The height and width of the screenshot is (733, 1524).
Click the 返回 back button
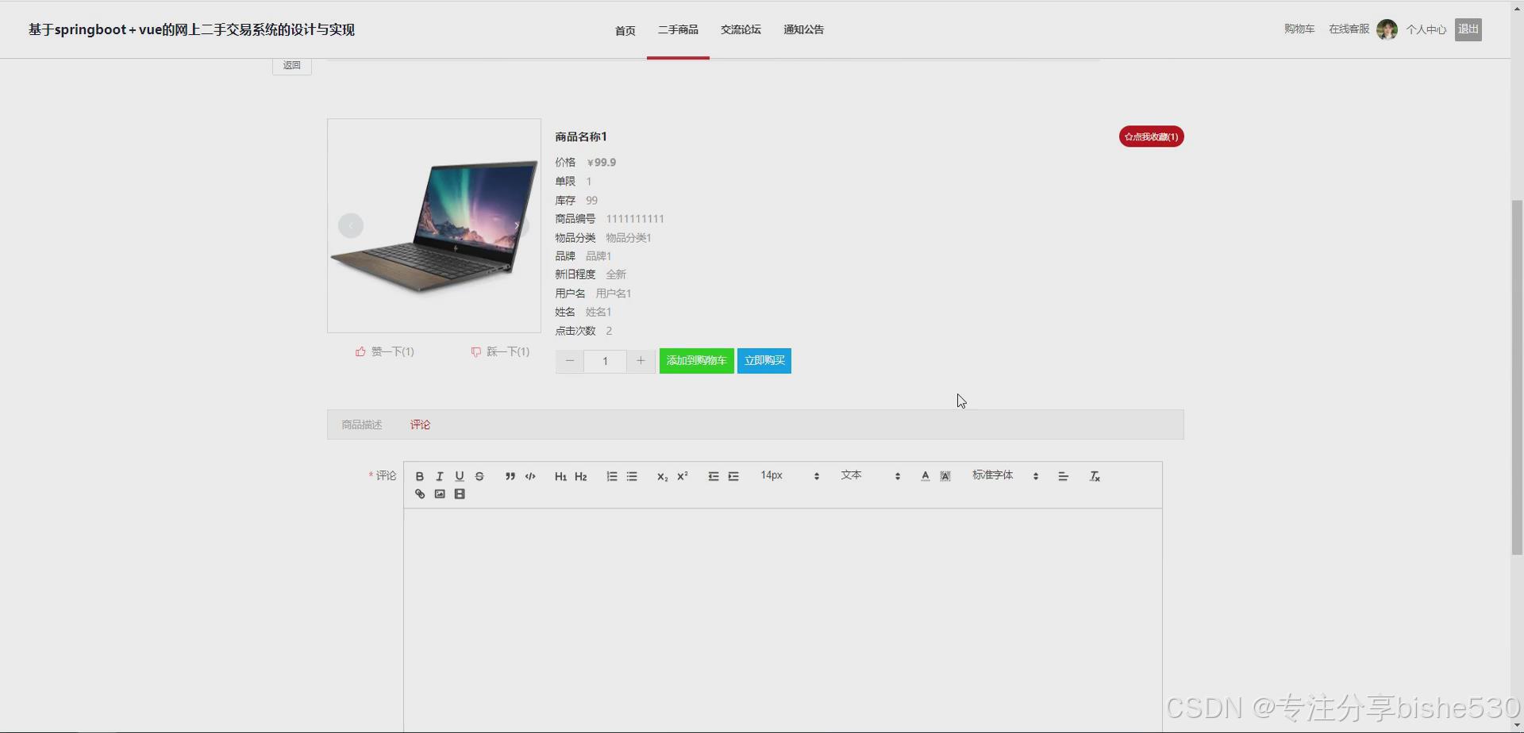tap(292, 65)
